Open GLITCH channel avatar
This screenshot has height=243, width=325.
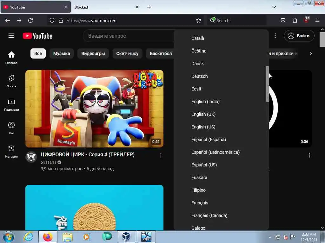[x=31, y=157]
